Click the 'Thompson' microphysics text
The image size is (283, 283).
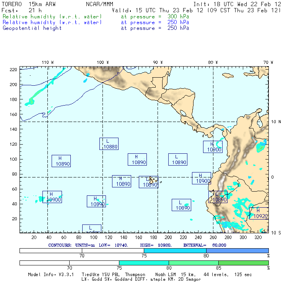click(135, 275)
